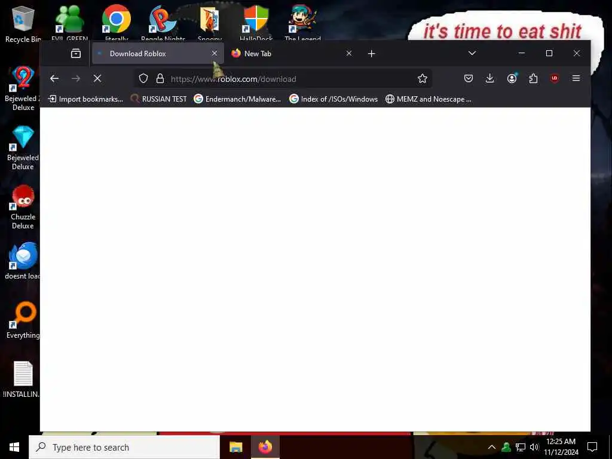Open the Downloads panel
Image resolution: width=612 pixels, height=459 pixels.
[x=490, y=78]
